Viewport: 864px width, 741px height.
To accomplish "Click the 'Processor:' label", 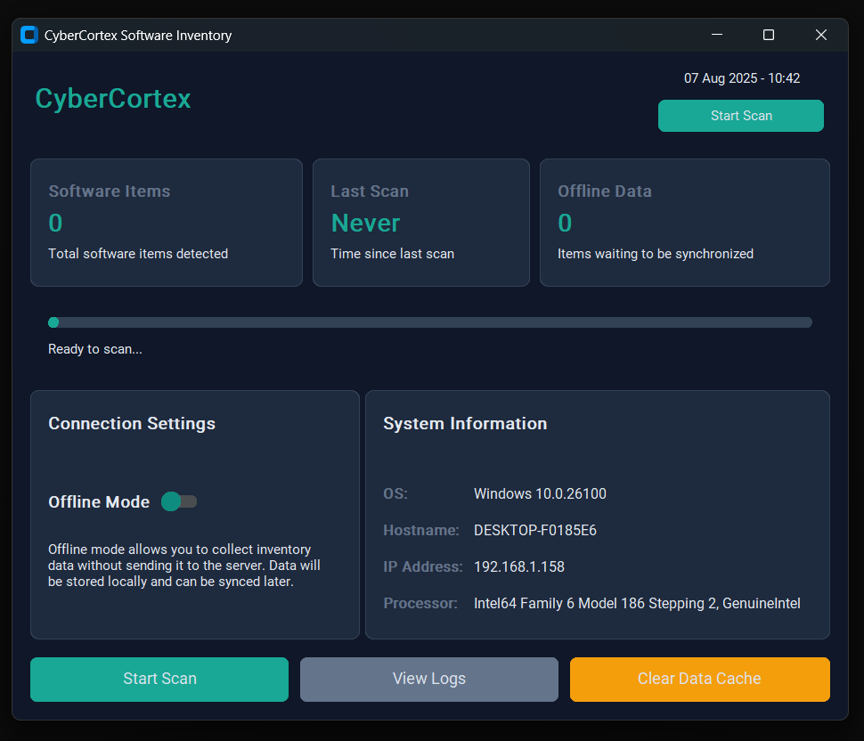I will (420, 603).
